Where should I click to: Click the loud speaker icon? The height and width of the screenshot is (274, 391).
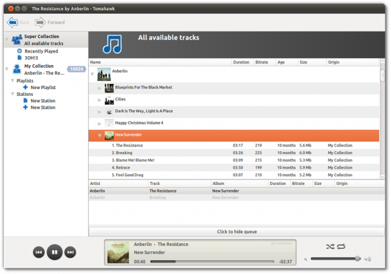tap(368, 259)
